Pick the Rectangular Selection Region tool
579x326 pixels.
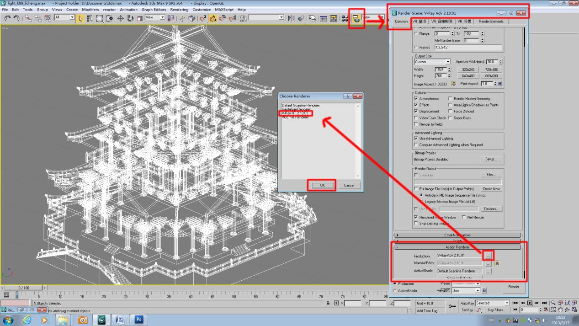click(99, 18)
